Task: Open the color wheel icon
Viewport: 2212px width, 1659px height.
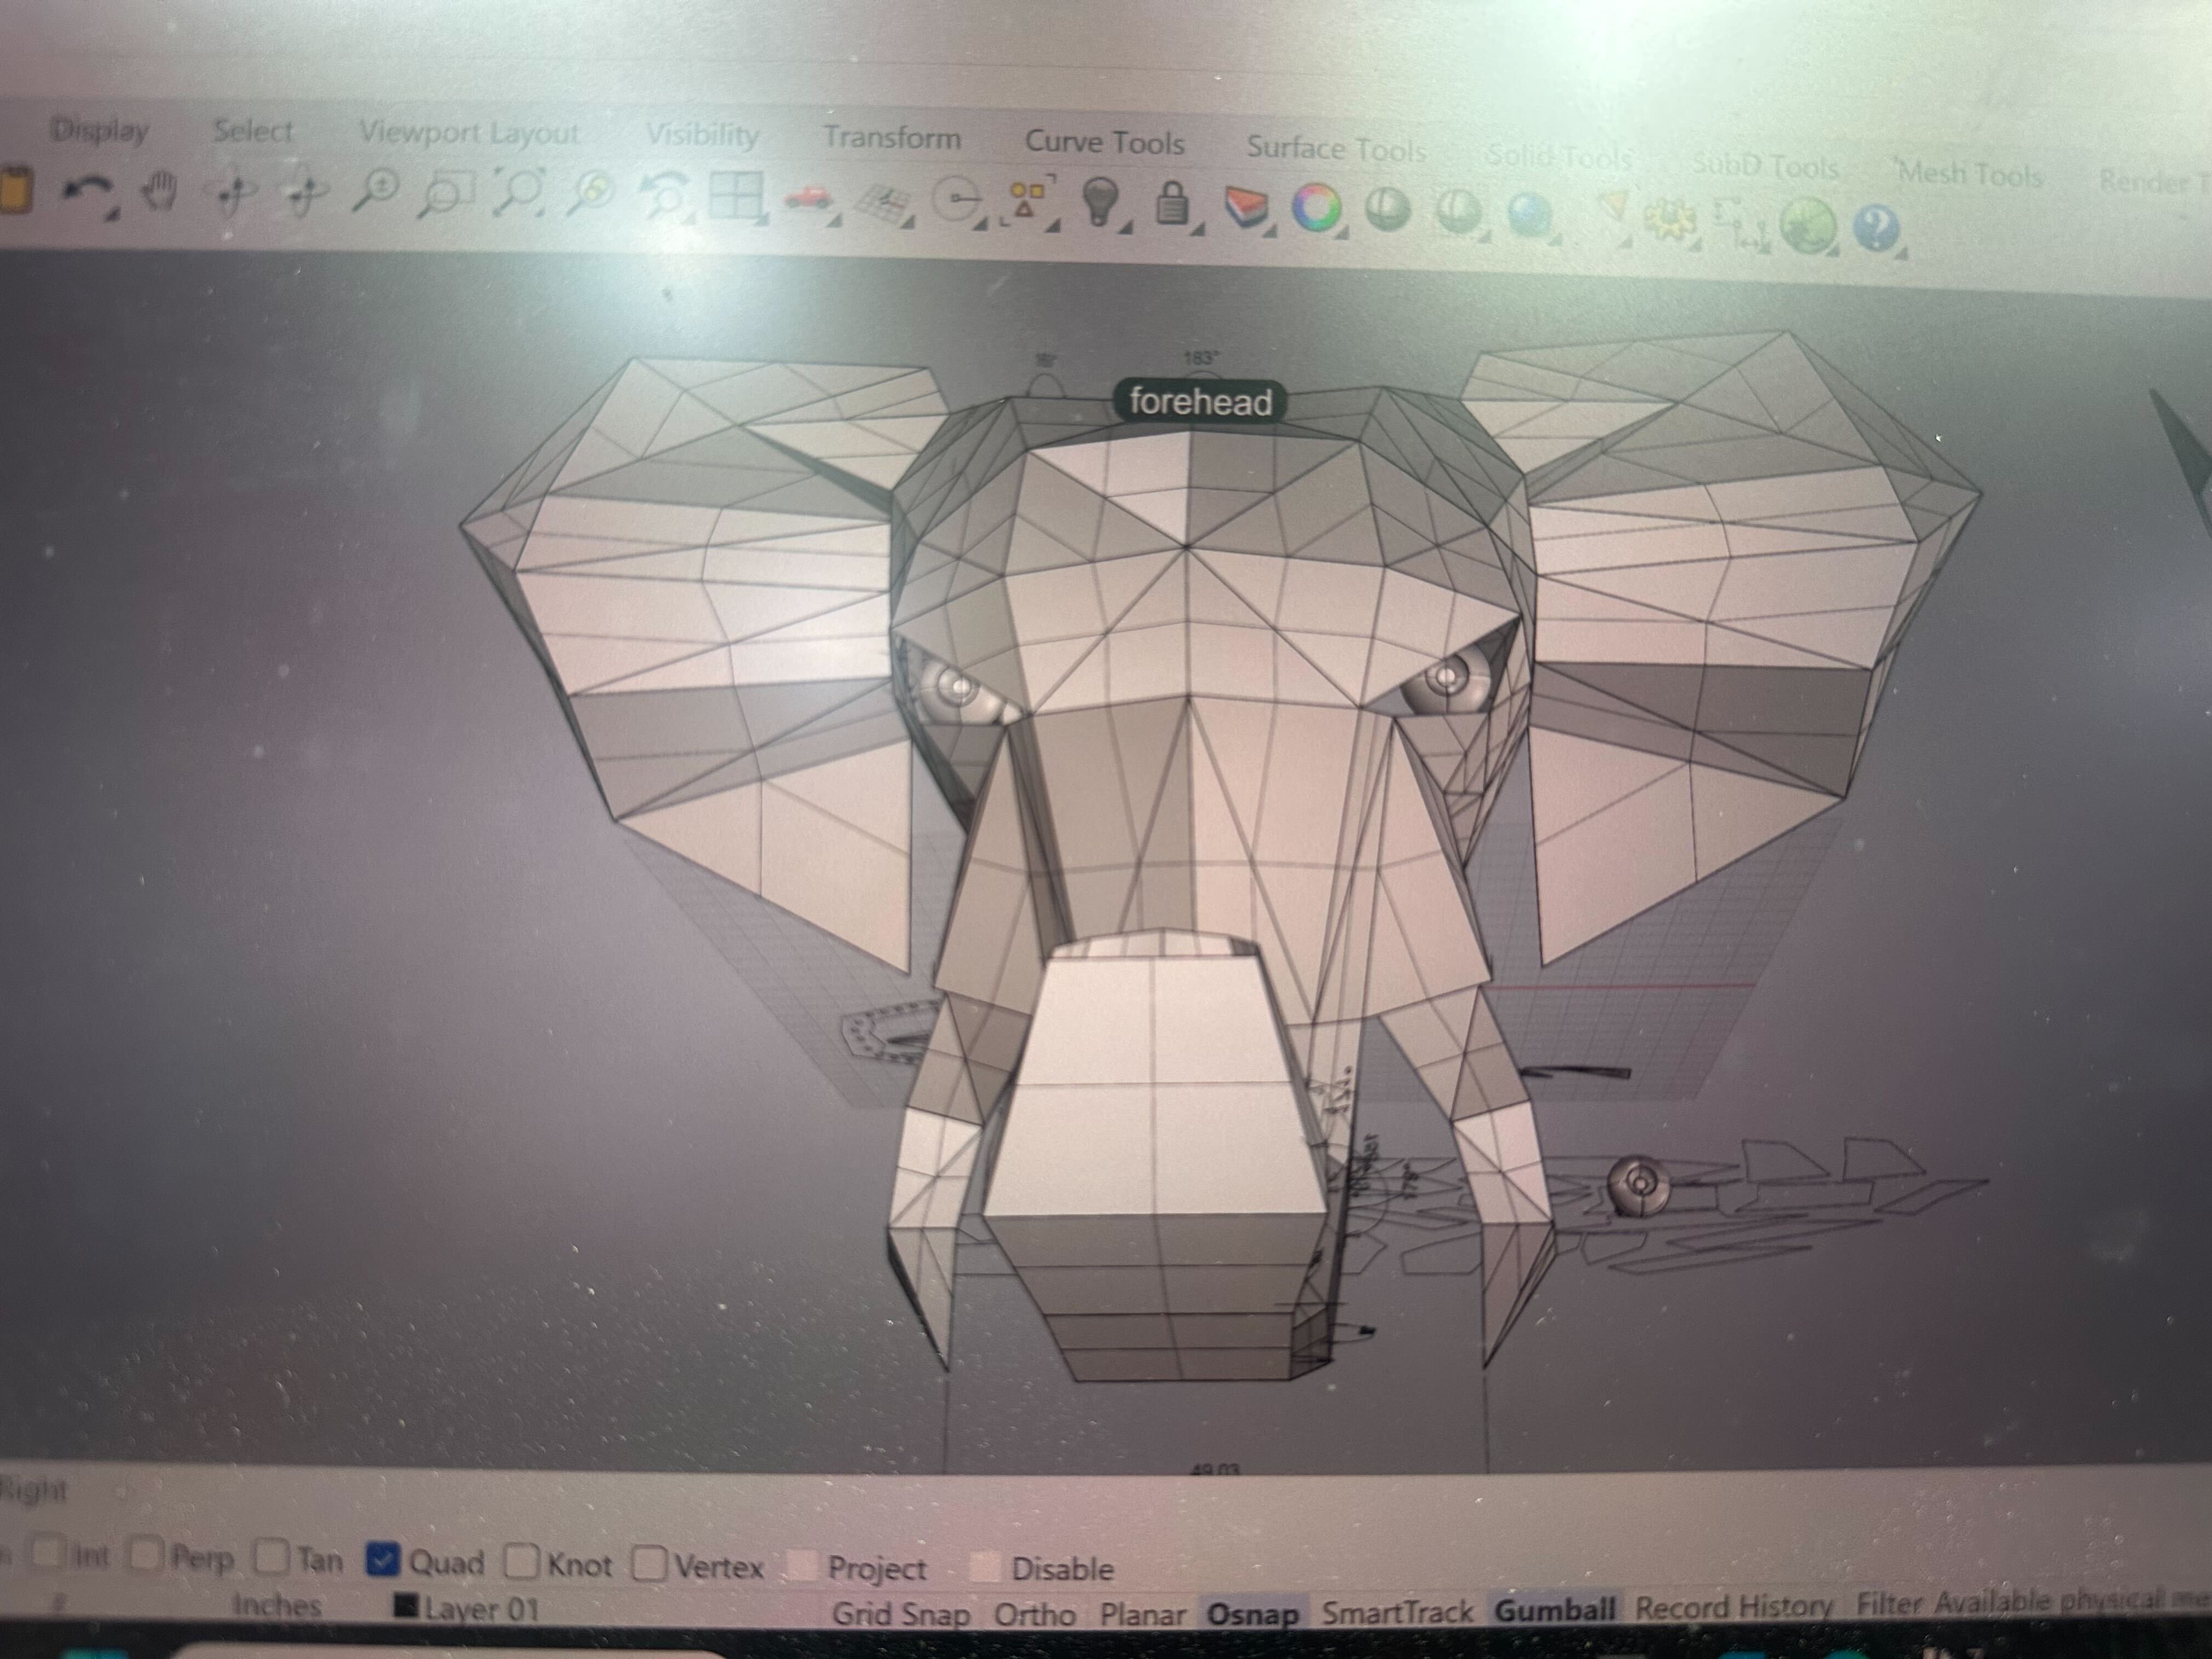Action: (x=1316, y=208)
